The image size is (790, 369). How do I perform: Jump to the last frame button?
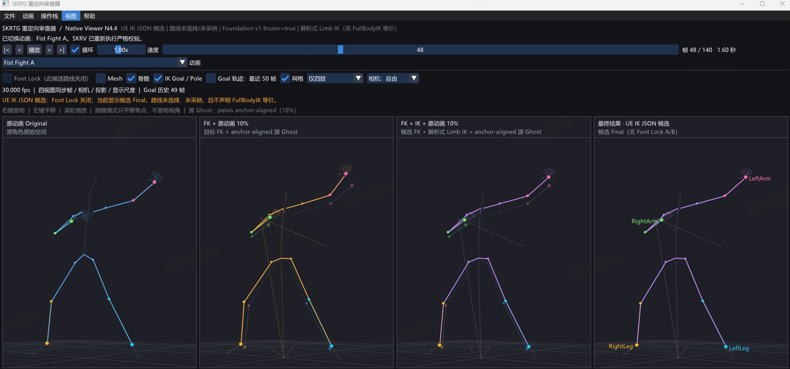coord(62,50)
